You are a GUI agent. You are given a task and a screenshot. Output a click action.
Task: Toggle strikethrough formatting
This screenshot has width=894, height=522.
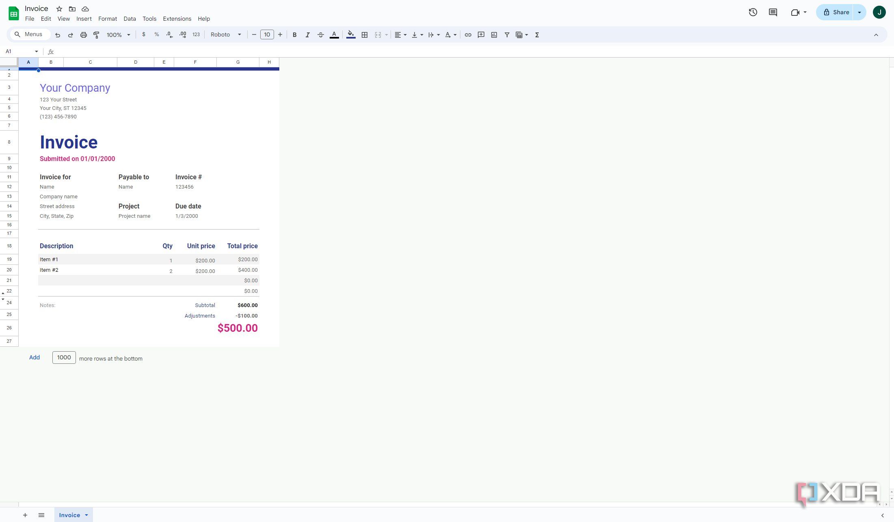(320, 35)
